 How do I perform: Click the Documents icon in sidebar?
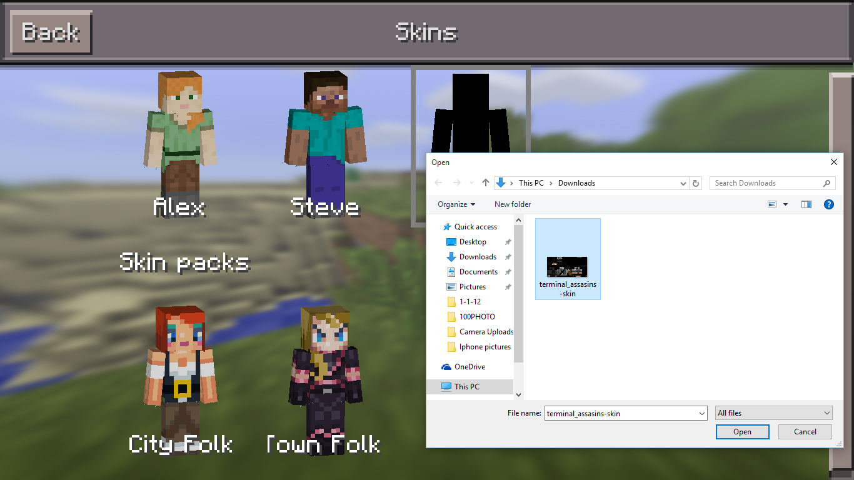[451, 272]
